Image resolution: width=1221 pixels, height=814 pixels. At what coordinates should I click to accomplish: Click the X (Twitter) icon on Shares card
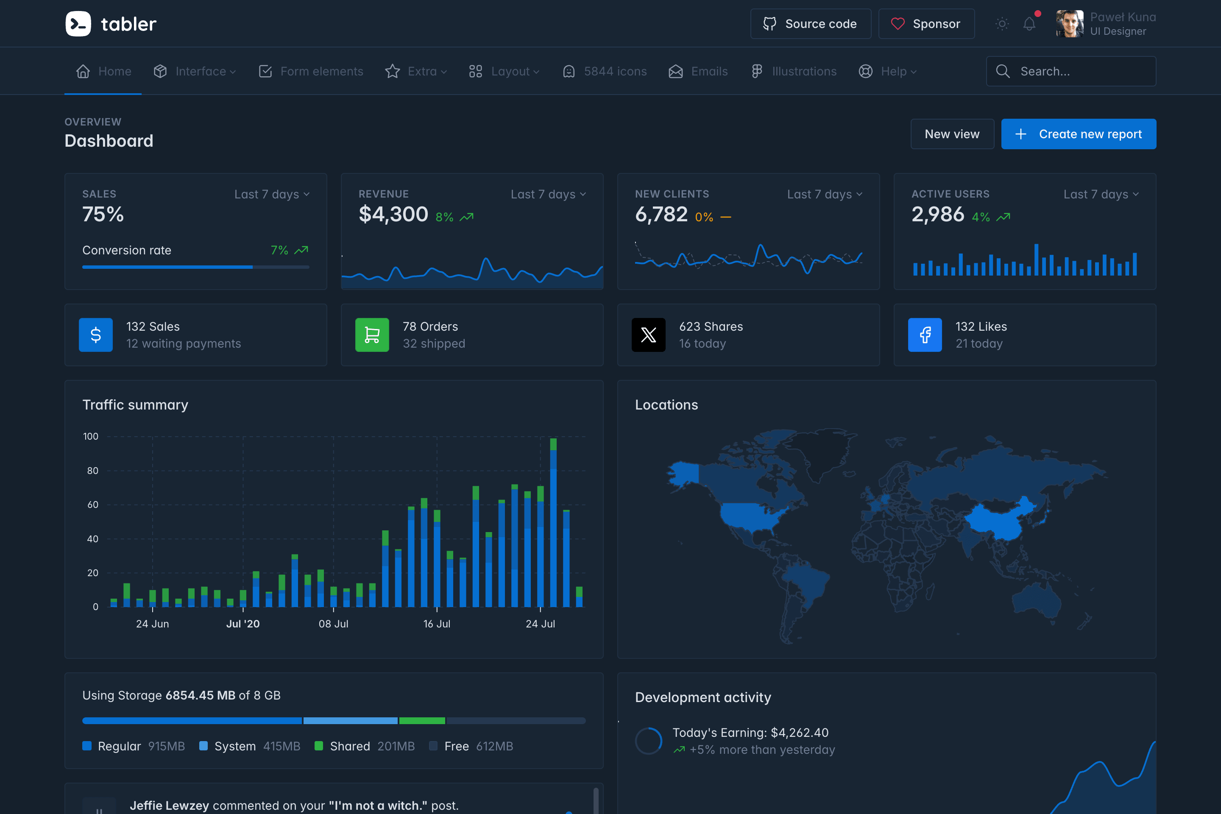[648, 335]
